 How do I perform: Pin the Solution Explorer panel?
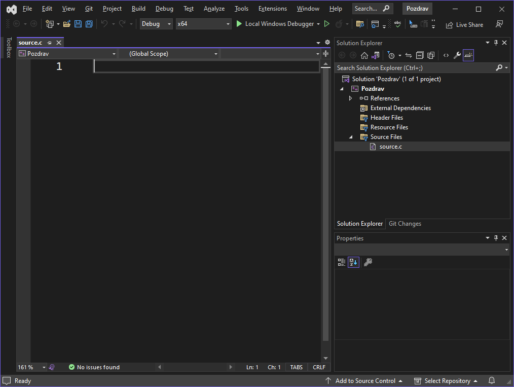[496, 43]
